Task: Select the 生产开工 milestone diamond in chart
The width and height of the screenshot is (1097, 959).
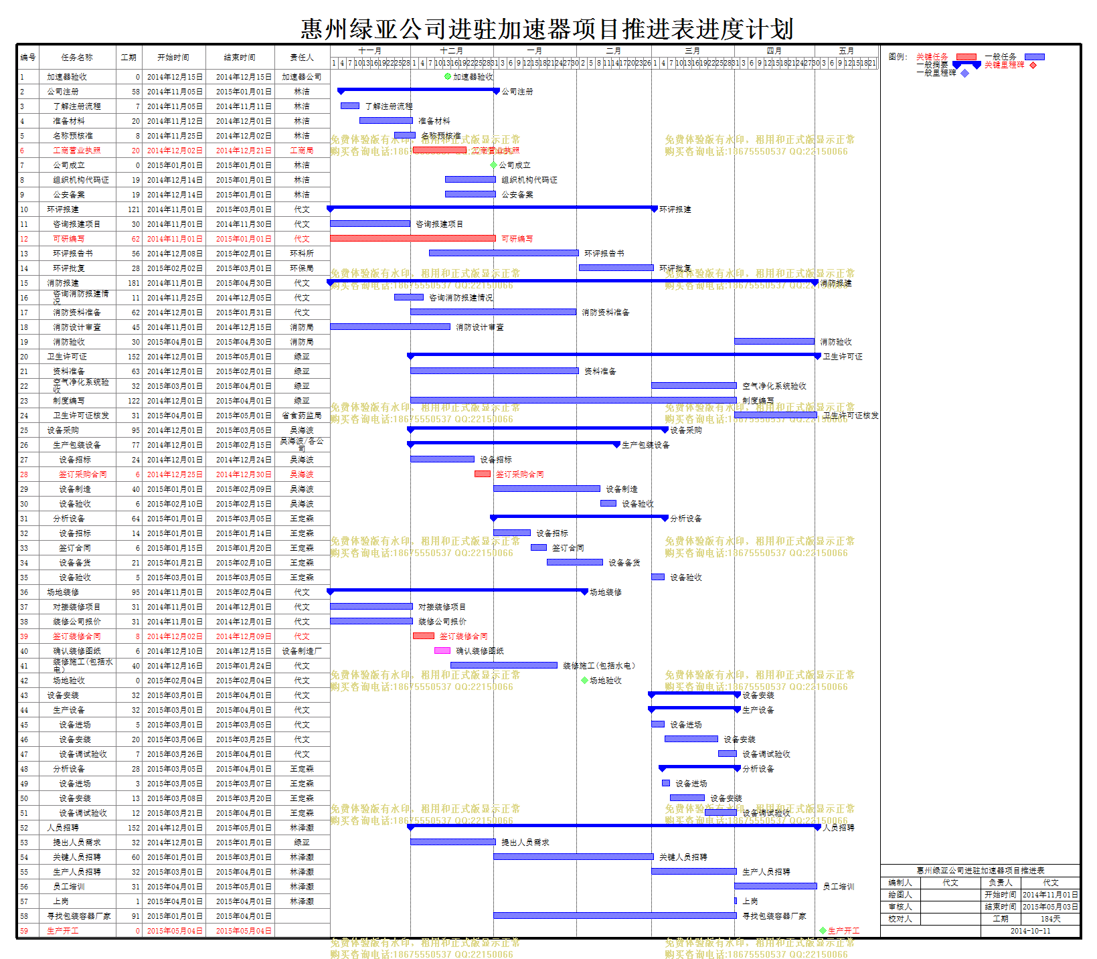Action: pyautogui.click(x=823, y=930)
